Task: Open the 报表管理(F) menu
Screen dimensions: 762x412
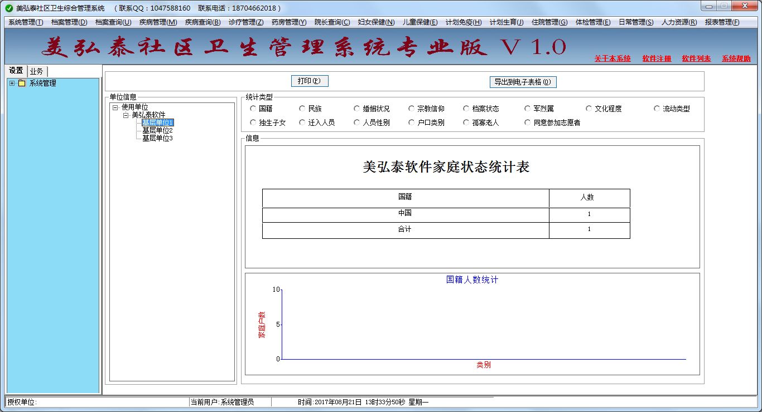Action: (722, 22)
